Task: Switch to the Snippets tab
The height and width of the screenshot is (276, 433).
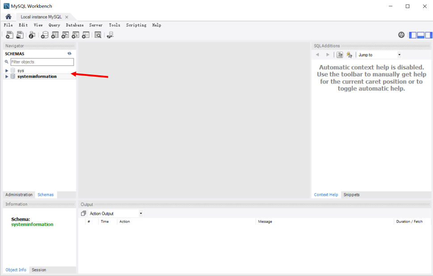Action: click(x=351, y=195)
